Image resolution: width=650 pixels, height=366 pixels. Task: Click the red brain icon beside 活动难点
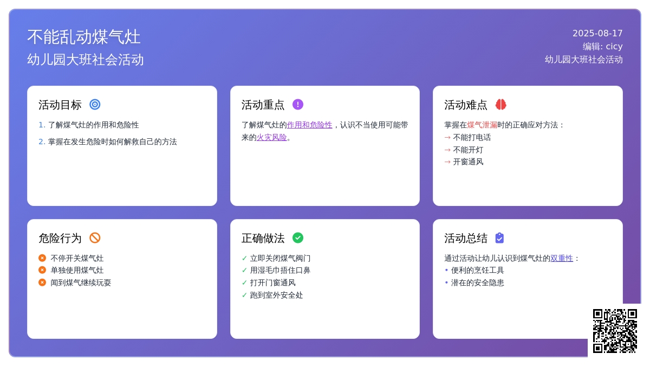coord(501,105)
